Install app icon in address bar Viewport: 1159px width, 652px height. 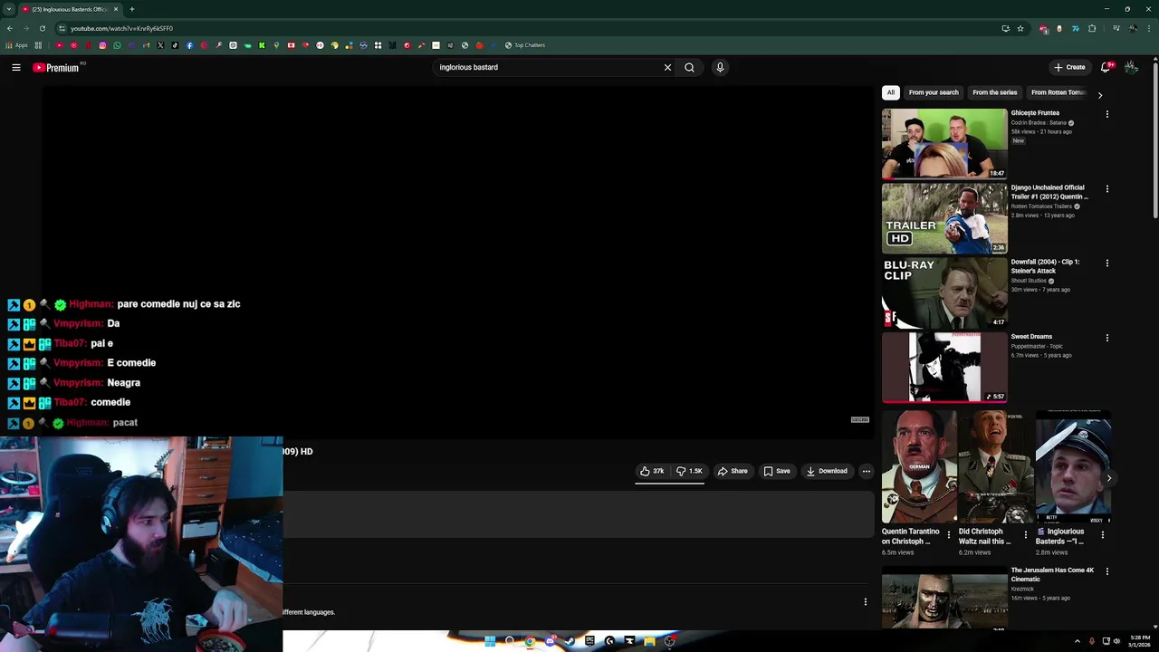[x=1005, y=28]
